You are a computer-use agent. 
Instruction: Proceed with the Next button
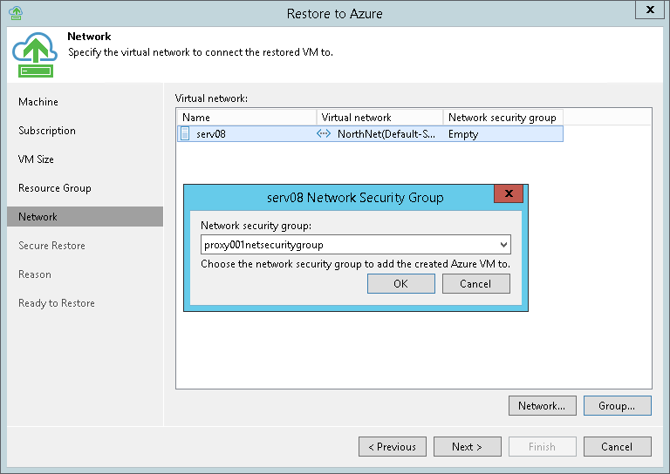coord(467,447)
